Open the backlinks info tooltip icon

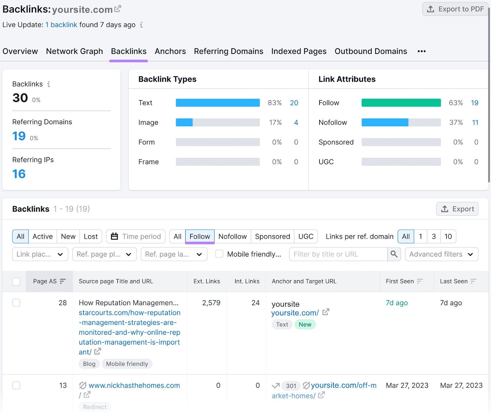pyautogui.click(x=49, y=84)
